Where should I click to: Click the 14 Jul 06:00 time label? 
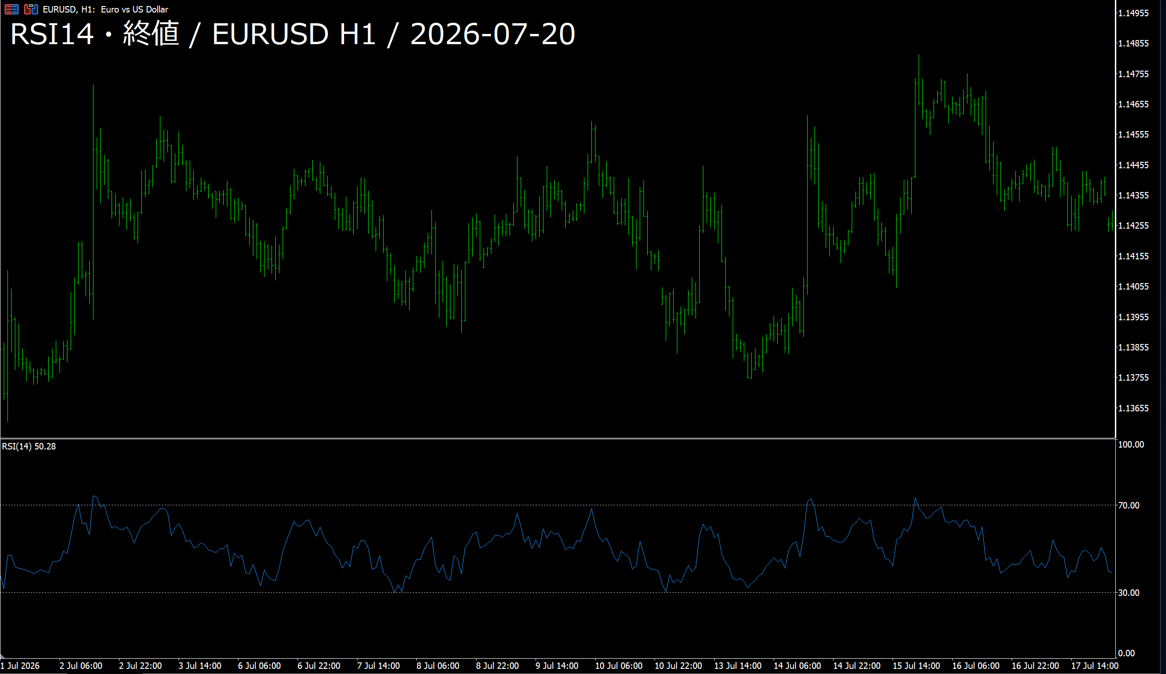[797, 666]
